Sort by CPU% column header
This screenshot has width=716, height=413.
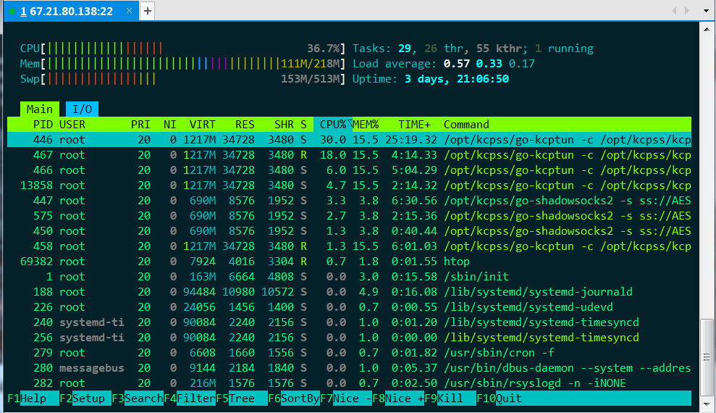[x=333, y=125]
